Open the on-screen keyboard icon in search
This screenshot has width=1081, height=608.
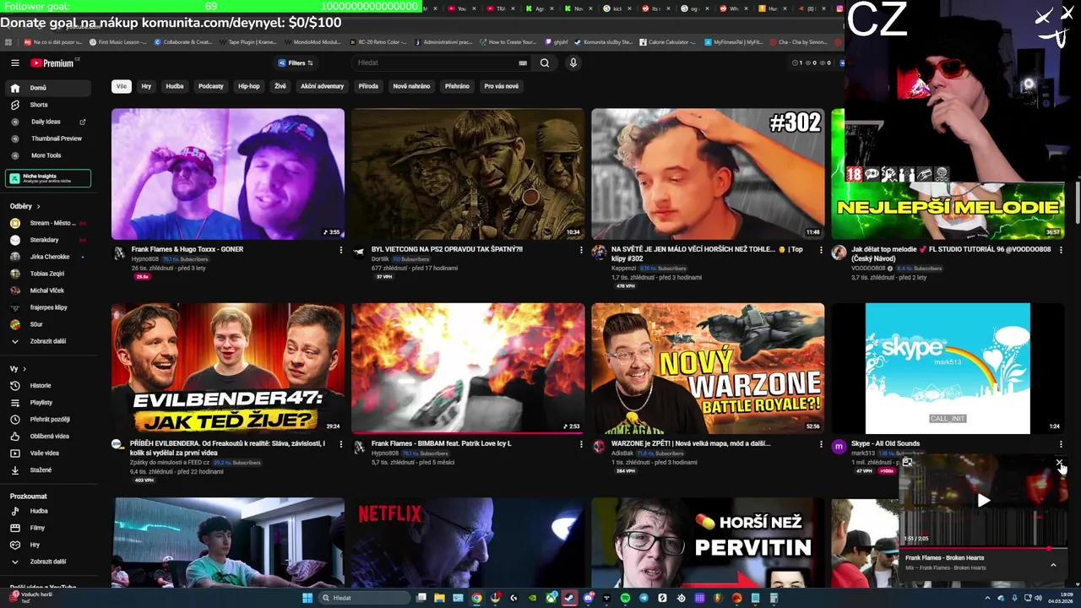[523, 62]
